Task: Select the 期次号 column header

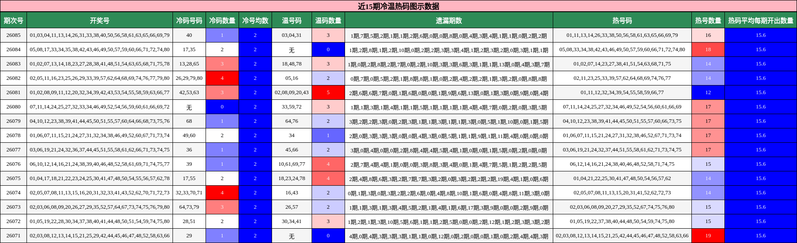Action: coord(13,20)
